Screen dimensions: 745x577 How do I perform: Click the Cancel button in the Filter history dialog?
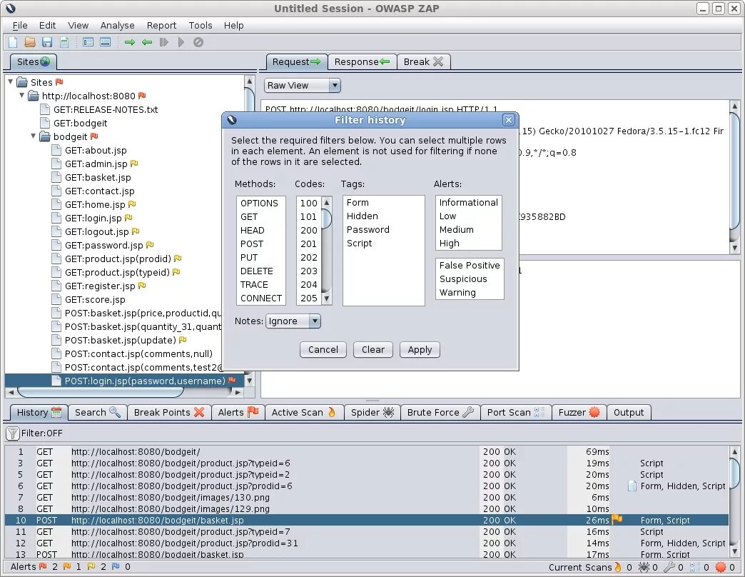pyautogui.click(x=323, y=350)
